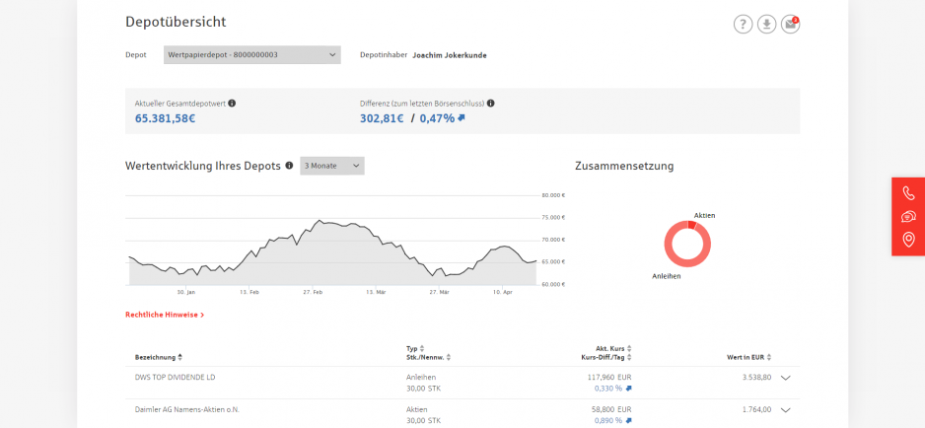Click the help question mark icon

743,25
